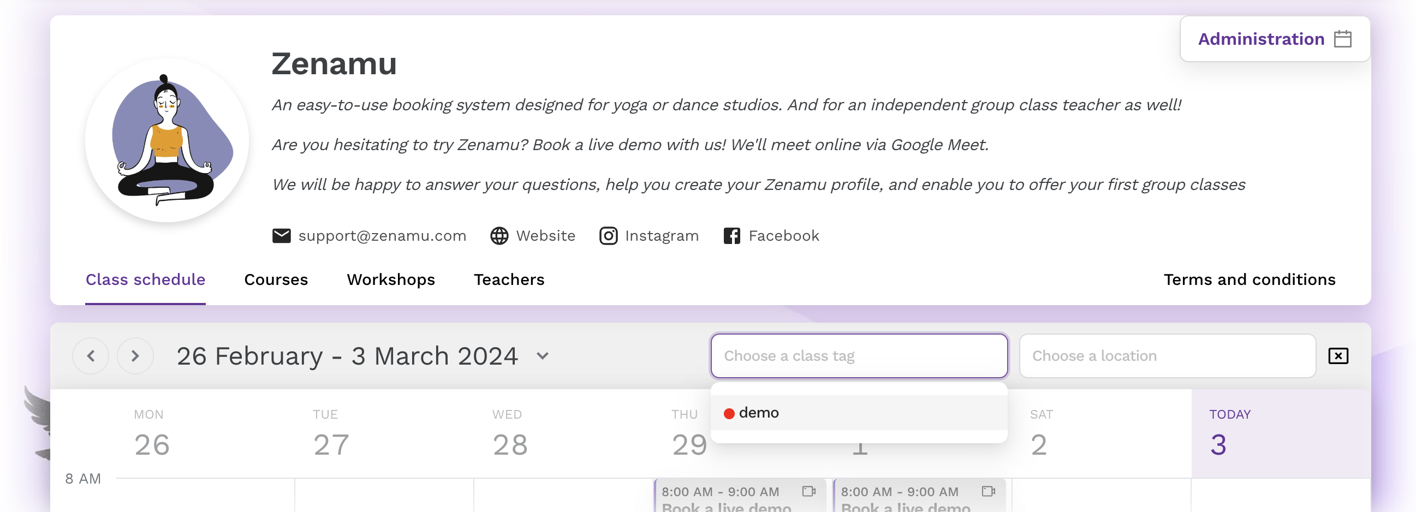Click the Zenamu yoga avatar logo

(x=167, y=140)
